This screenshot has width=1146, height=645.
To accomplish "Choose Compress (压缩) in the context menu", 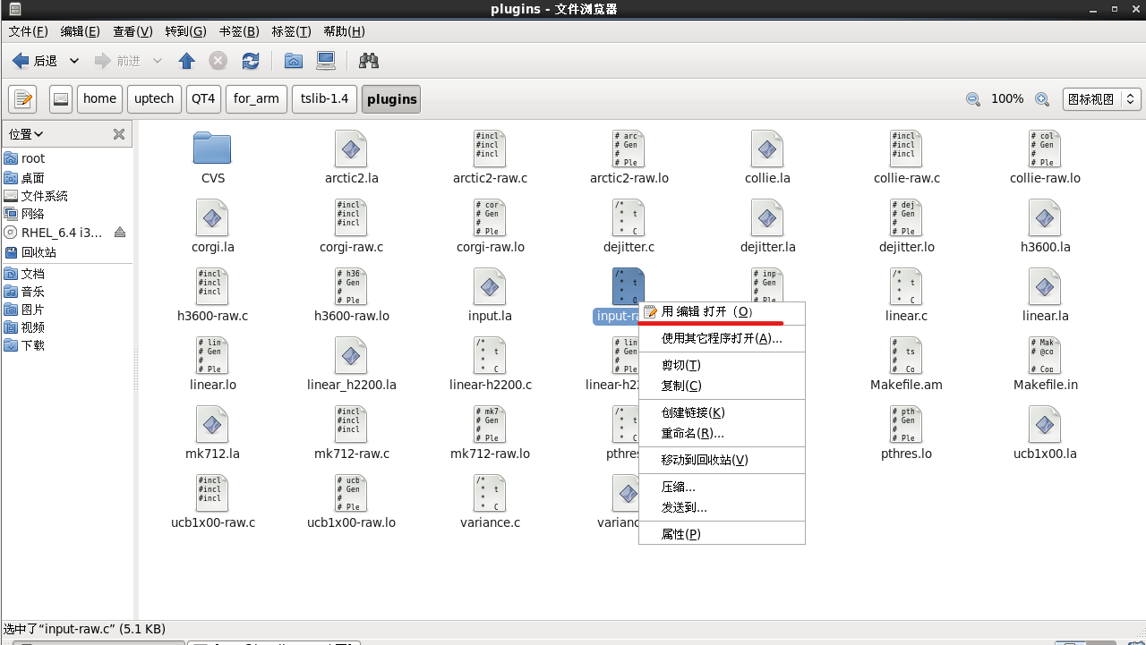I will point(722,487).
